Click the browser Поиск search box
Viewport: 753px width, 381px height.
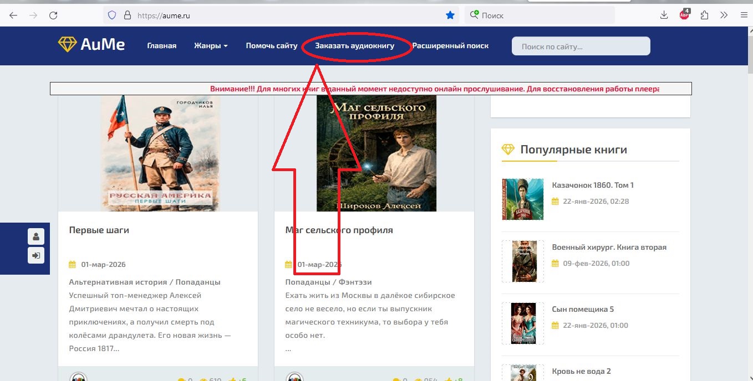(540, 16)
